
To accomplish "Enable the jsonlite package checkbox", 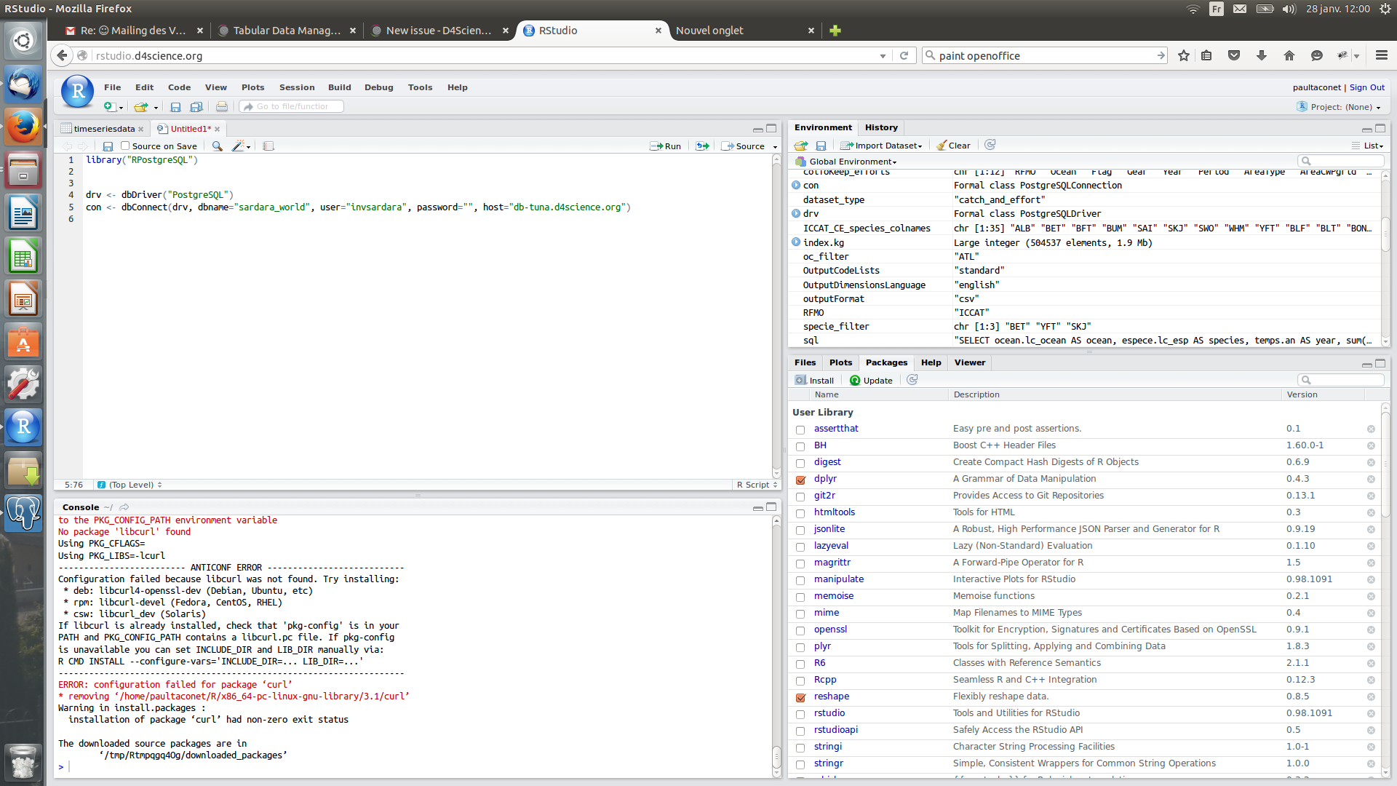I will [800, 530].
